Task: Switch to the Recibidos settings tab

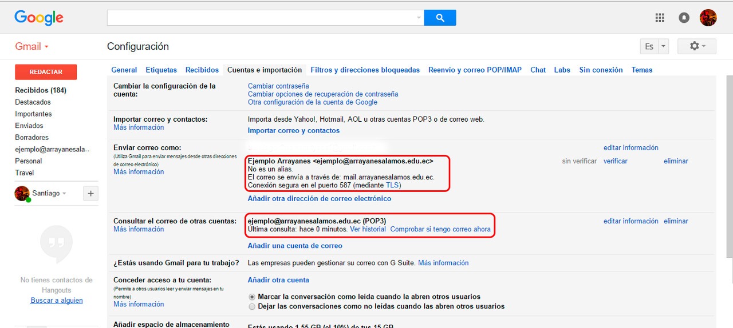Action: (x=202, y=70)
